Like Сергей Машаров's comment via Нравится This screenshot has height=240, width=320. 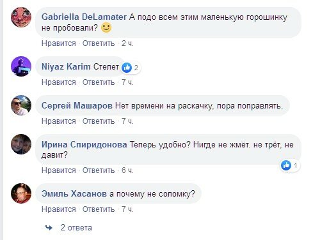coord(59,121)
